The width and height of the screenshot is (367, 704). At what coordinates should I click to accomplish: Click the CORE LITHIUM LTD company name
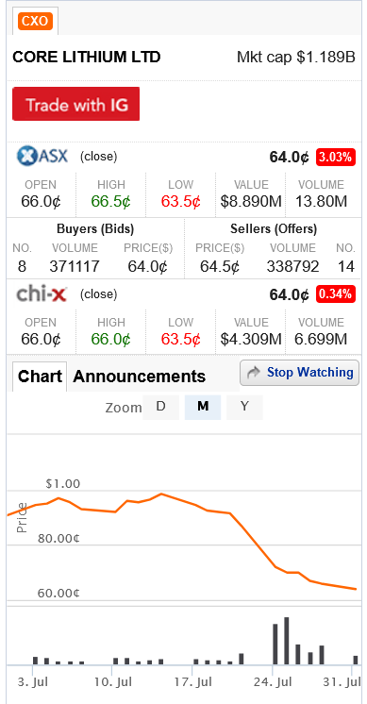tap(87, 58)
